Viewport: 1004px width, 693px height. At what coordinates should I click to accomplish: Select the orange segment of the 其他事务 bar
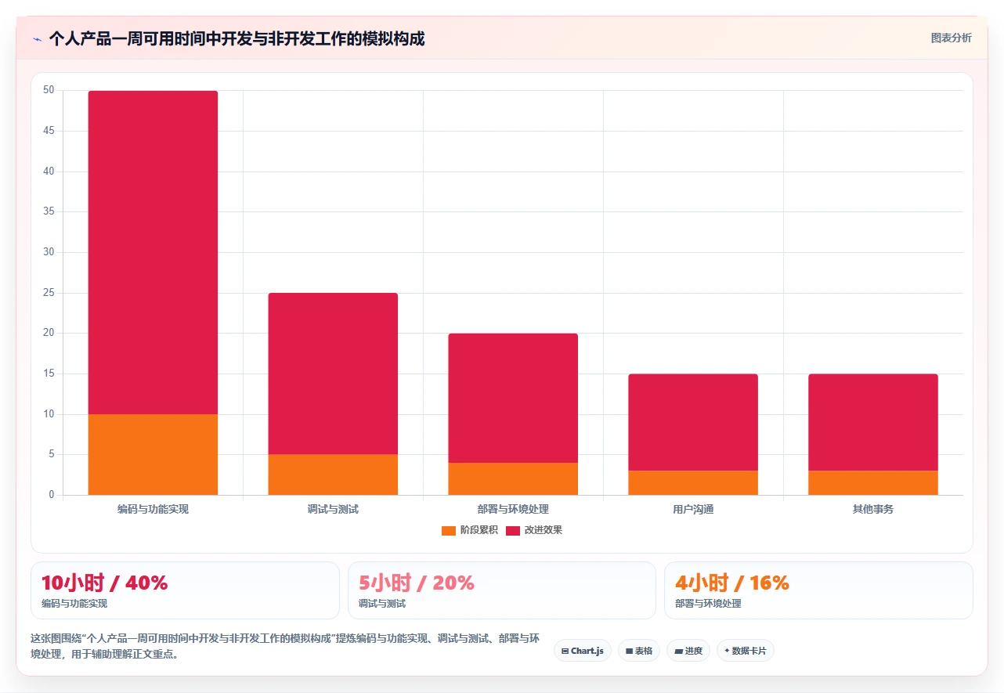[873, 482]
